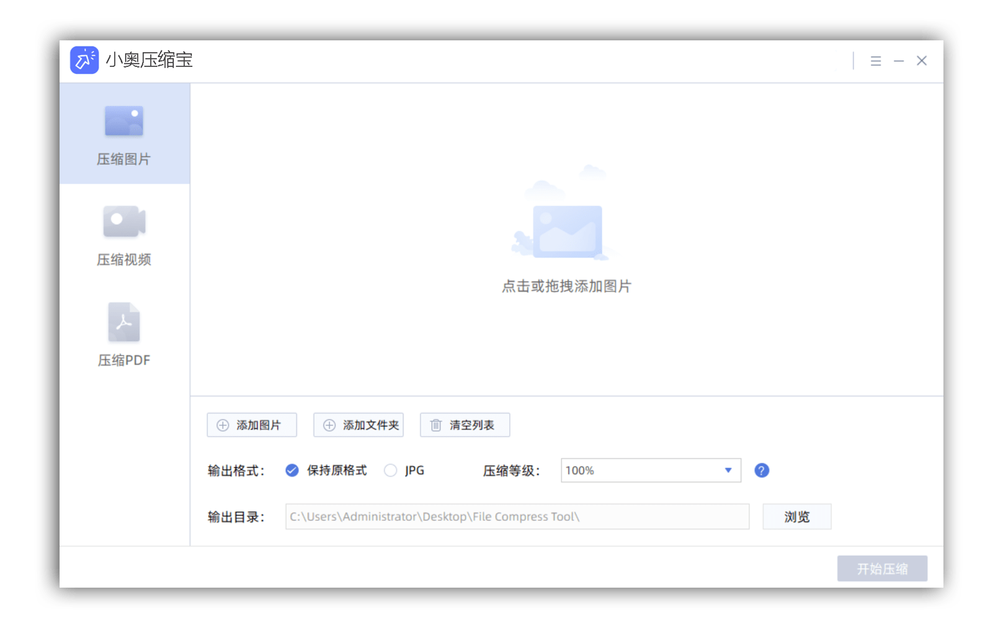Viewport: 1003px width, 628px height.
Task: Select the 压缩图片 image icon in sidebar
Action: click(124, 121)
